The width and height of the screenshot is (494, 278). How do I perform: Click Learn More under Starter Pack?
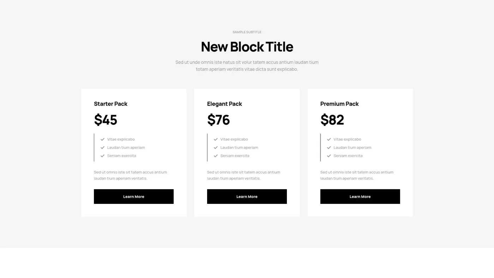point(133,197)
